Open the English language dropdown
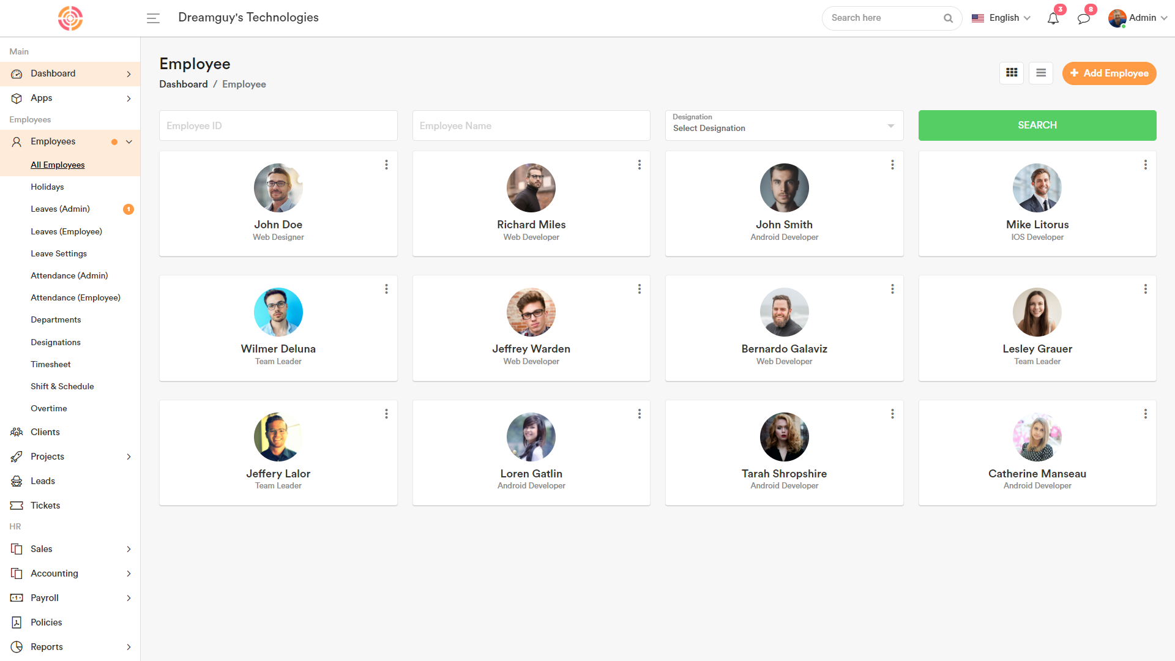The width and height of the screenshot is (1175, 661). tap(1001, 18)
